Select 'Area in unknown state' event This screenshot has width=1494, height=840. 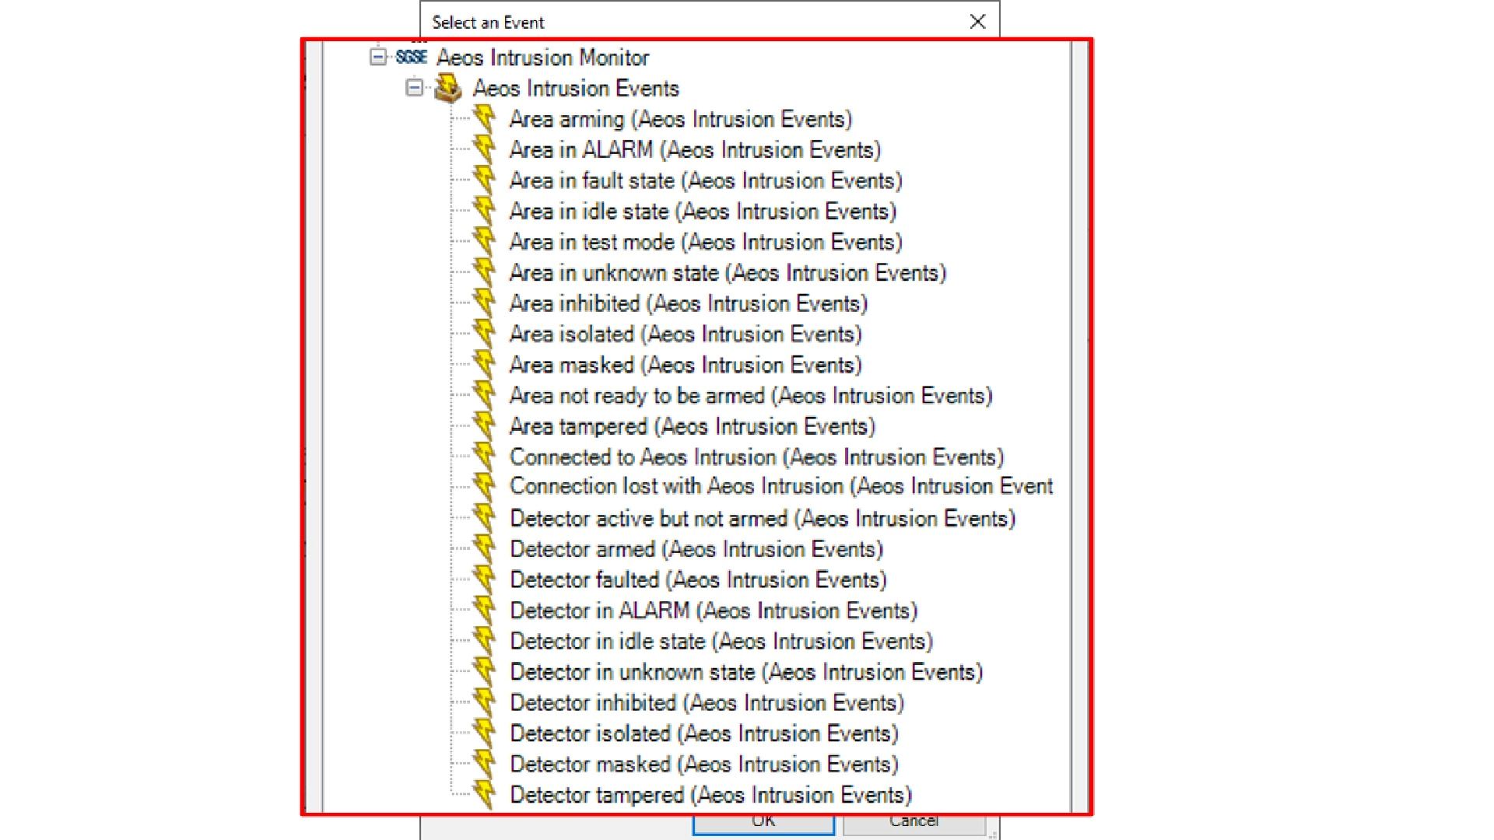point(728,272)
